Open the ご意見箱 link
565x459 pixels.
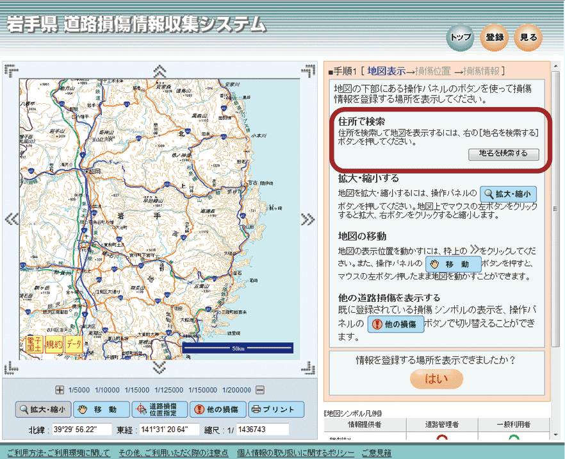pyautogui.click(x=377, y=453)
